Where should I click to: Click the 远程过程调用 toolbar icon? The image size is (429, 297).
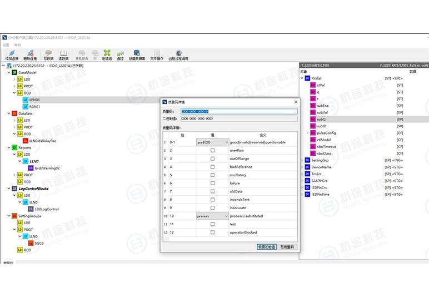(178, 55)
